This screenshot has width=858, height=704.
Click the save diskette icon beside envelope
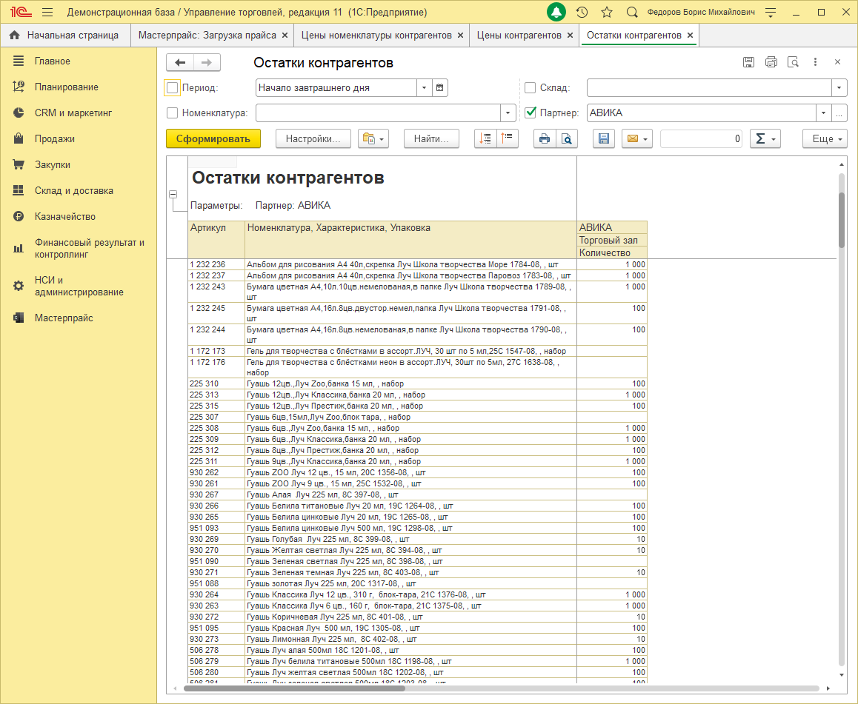(604, 138)
